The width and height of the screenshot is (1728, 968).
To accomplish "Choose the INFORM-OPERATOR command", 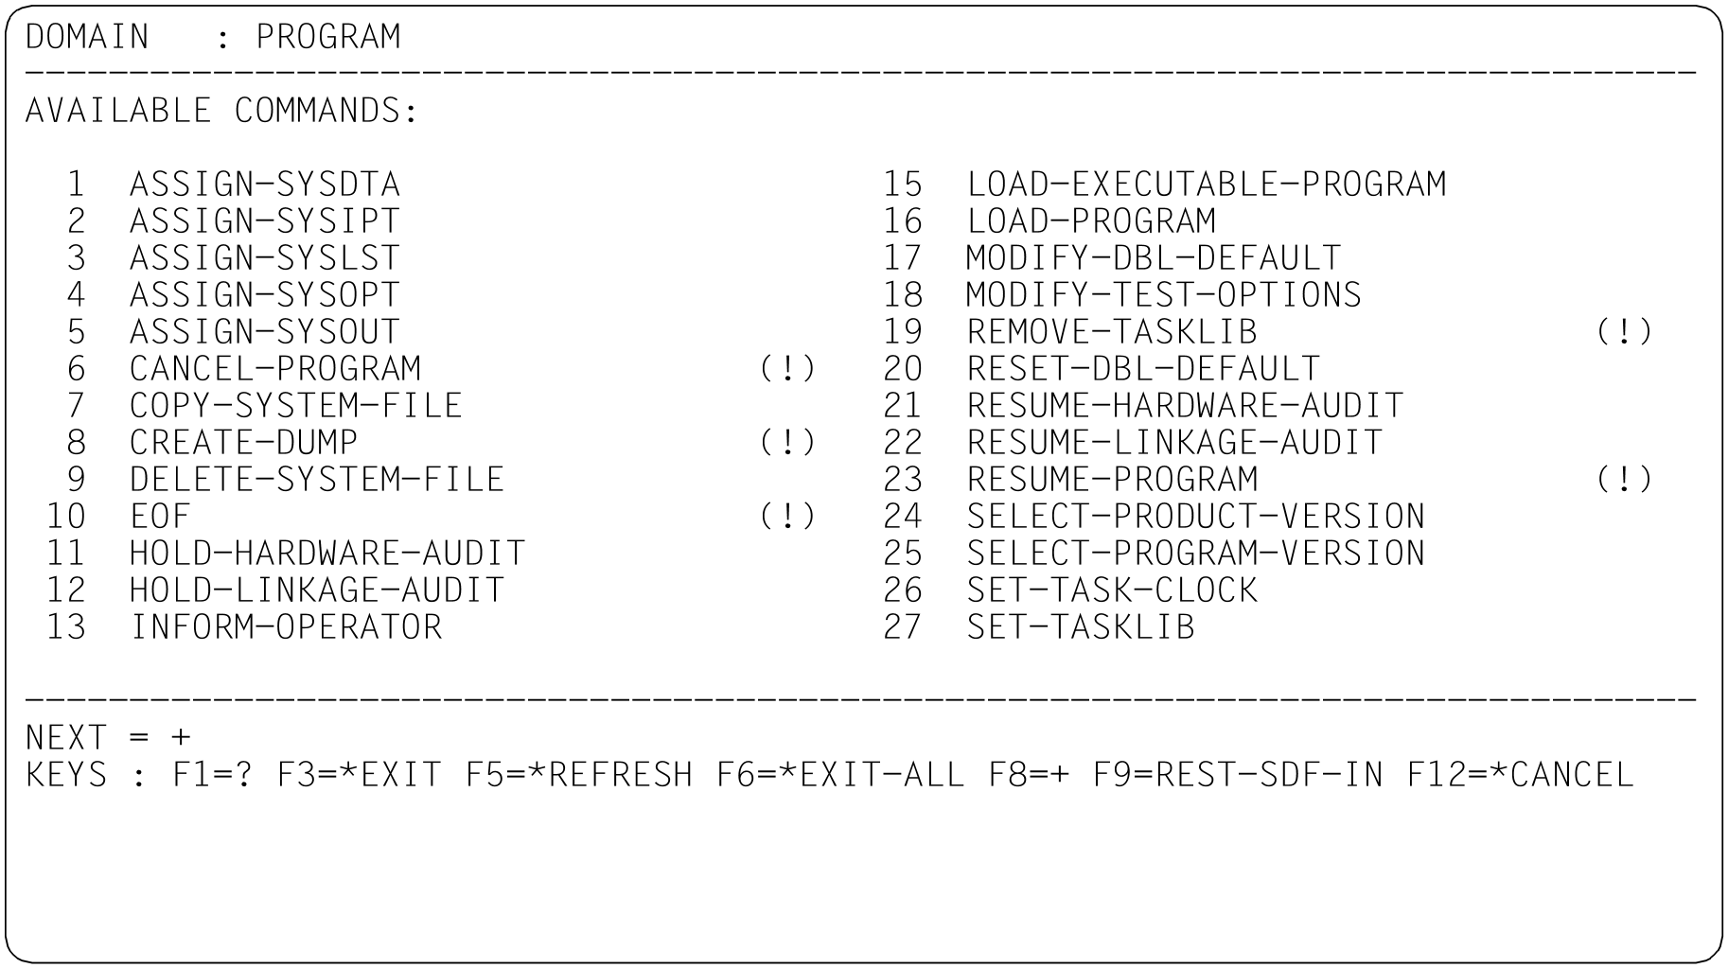I will pyautogui.click(x=286, y=626).
